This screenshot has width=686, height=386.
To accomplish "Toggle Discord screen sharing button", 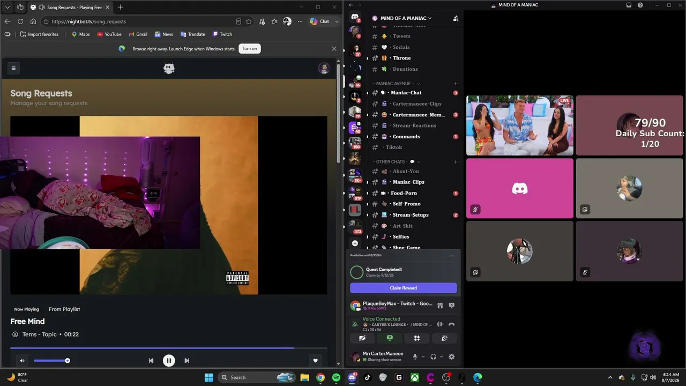I will [390, 338].
